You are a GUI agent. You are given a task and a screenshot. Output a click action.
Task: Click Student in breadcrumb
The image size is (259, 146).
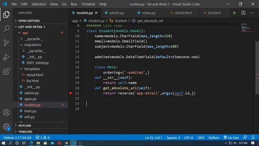[x=121, y=21]
